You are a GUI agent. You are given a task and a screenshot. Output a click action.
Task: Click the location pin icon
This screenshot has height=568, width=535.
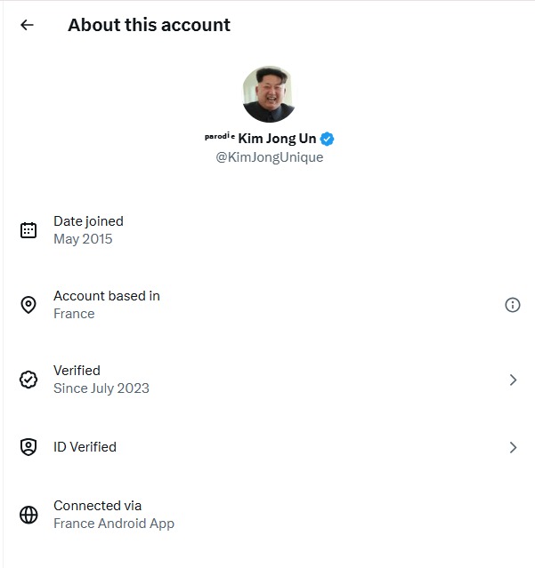28,305
